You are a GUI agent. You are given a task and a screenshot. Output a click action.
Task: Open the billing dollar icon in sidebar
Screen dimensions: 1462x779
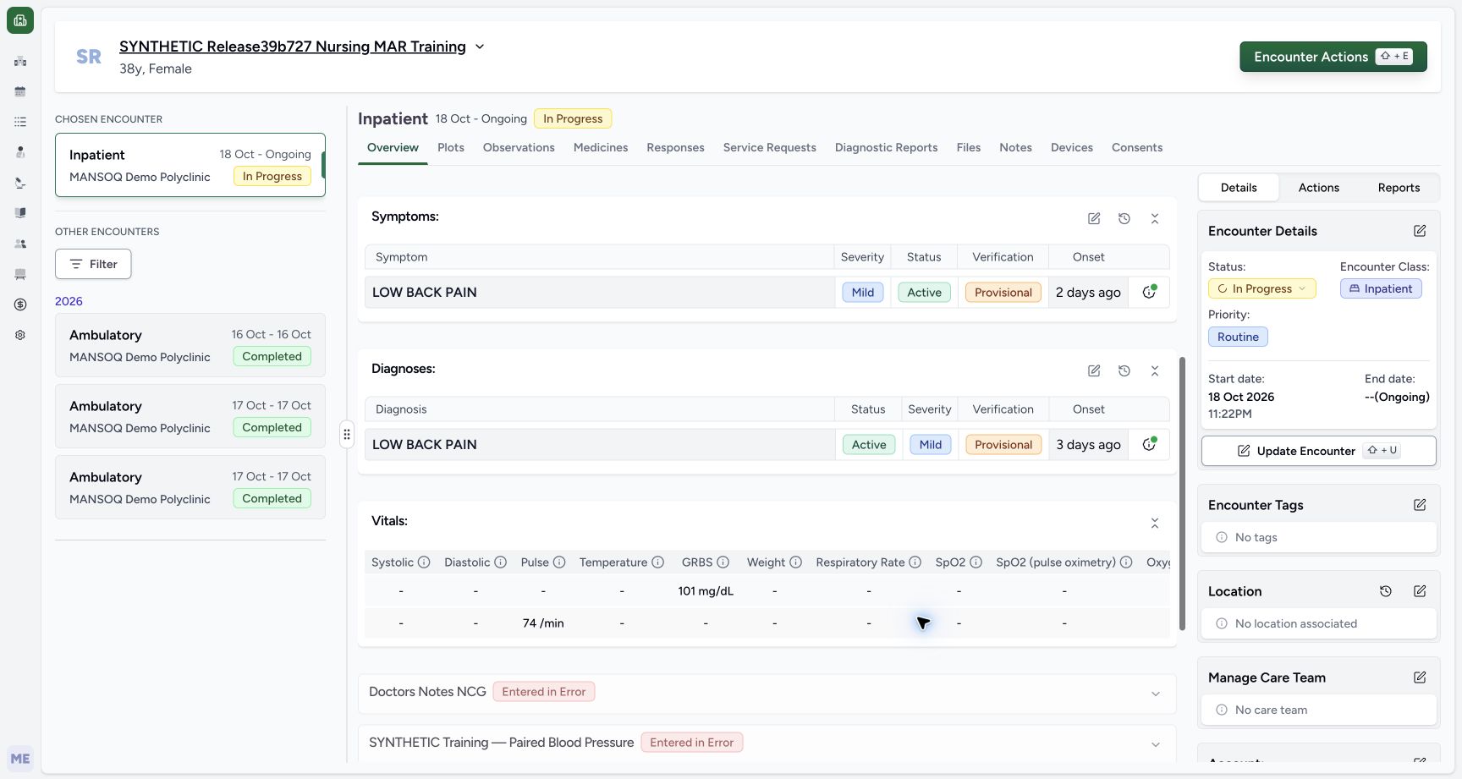click(x=20, y=304)
